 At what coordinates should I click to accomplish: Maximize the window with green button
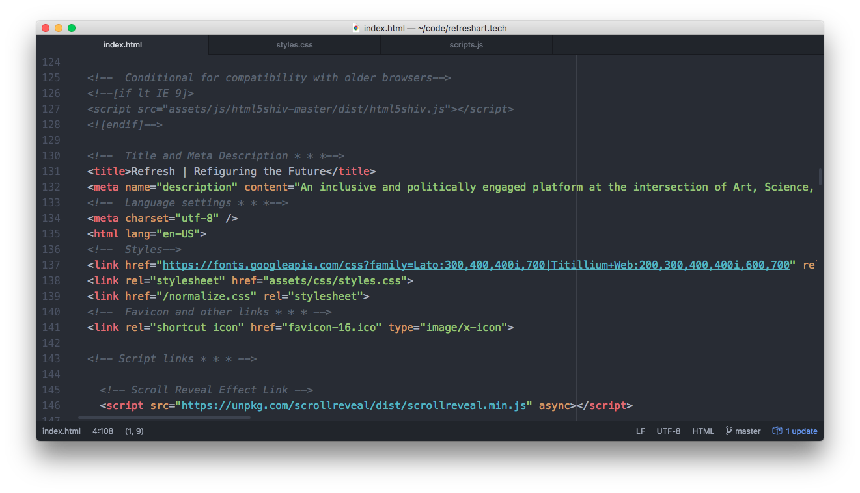pyautogui.click(x=72, y=28)
